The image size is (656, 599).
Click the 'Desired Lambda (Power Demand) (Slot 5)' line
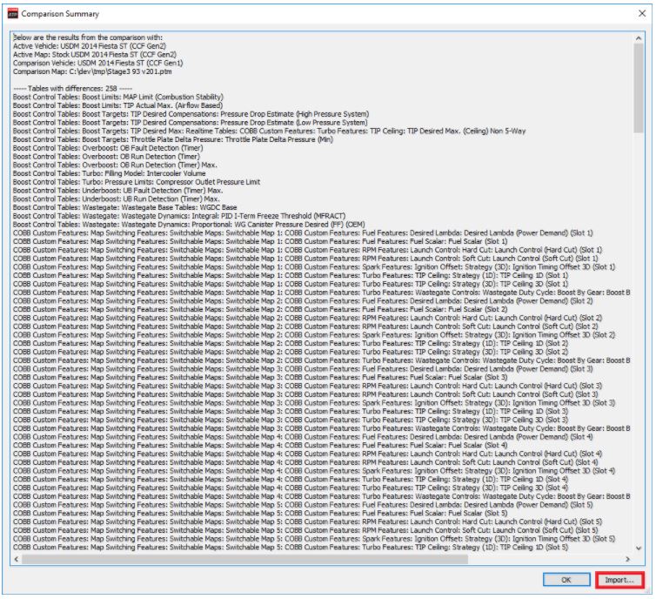pyautogui.click(x=303, y=505)
